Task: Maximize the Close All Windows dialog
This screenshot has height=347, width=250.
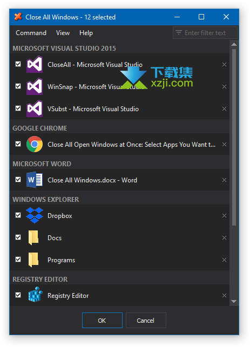Action: point(201,17)
